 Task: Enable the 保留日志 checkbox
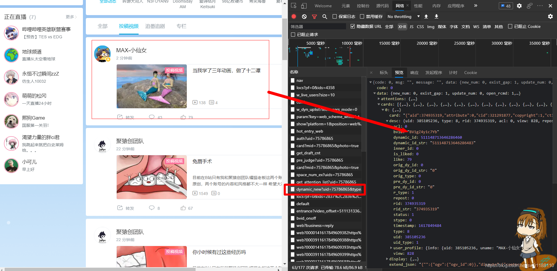pyautogui.click(x=335, y=17)
